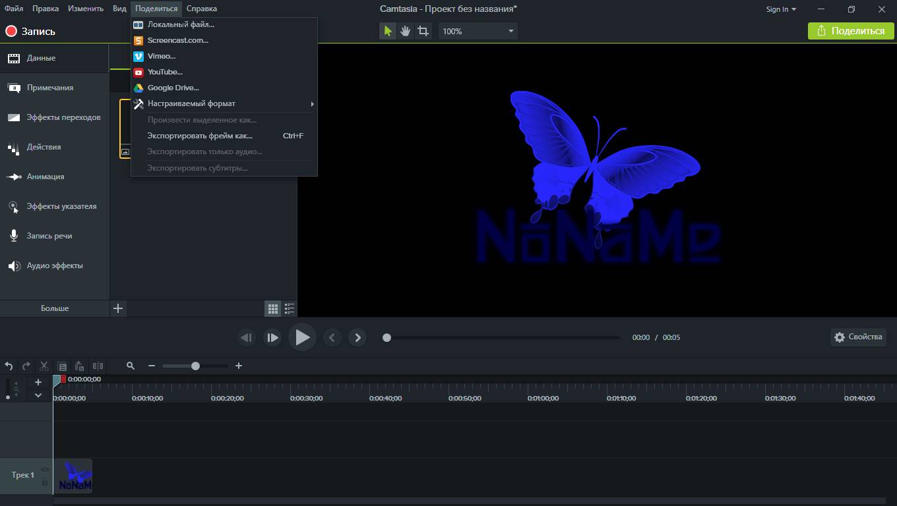Open the Файл menu
The height and width of the screenshot is (506, 897).
coord(13,9)
